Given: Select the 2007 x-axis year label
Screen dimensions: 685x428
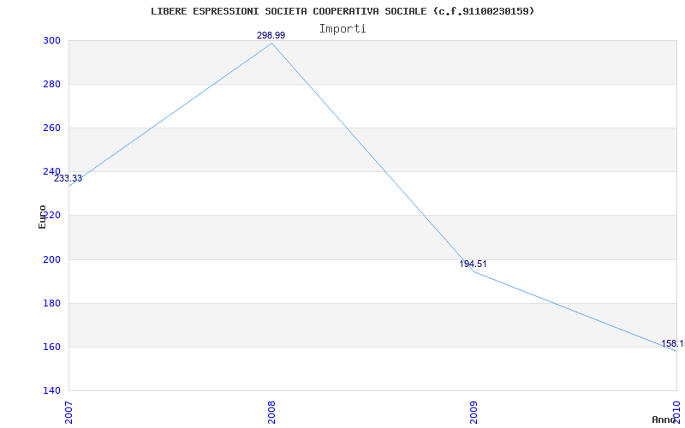Looking at the screenshot, I should [x=69, y=413].
